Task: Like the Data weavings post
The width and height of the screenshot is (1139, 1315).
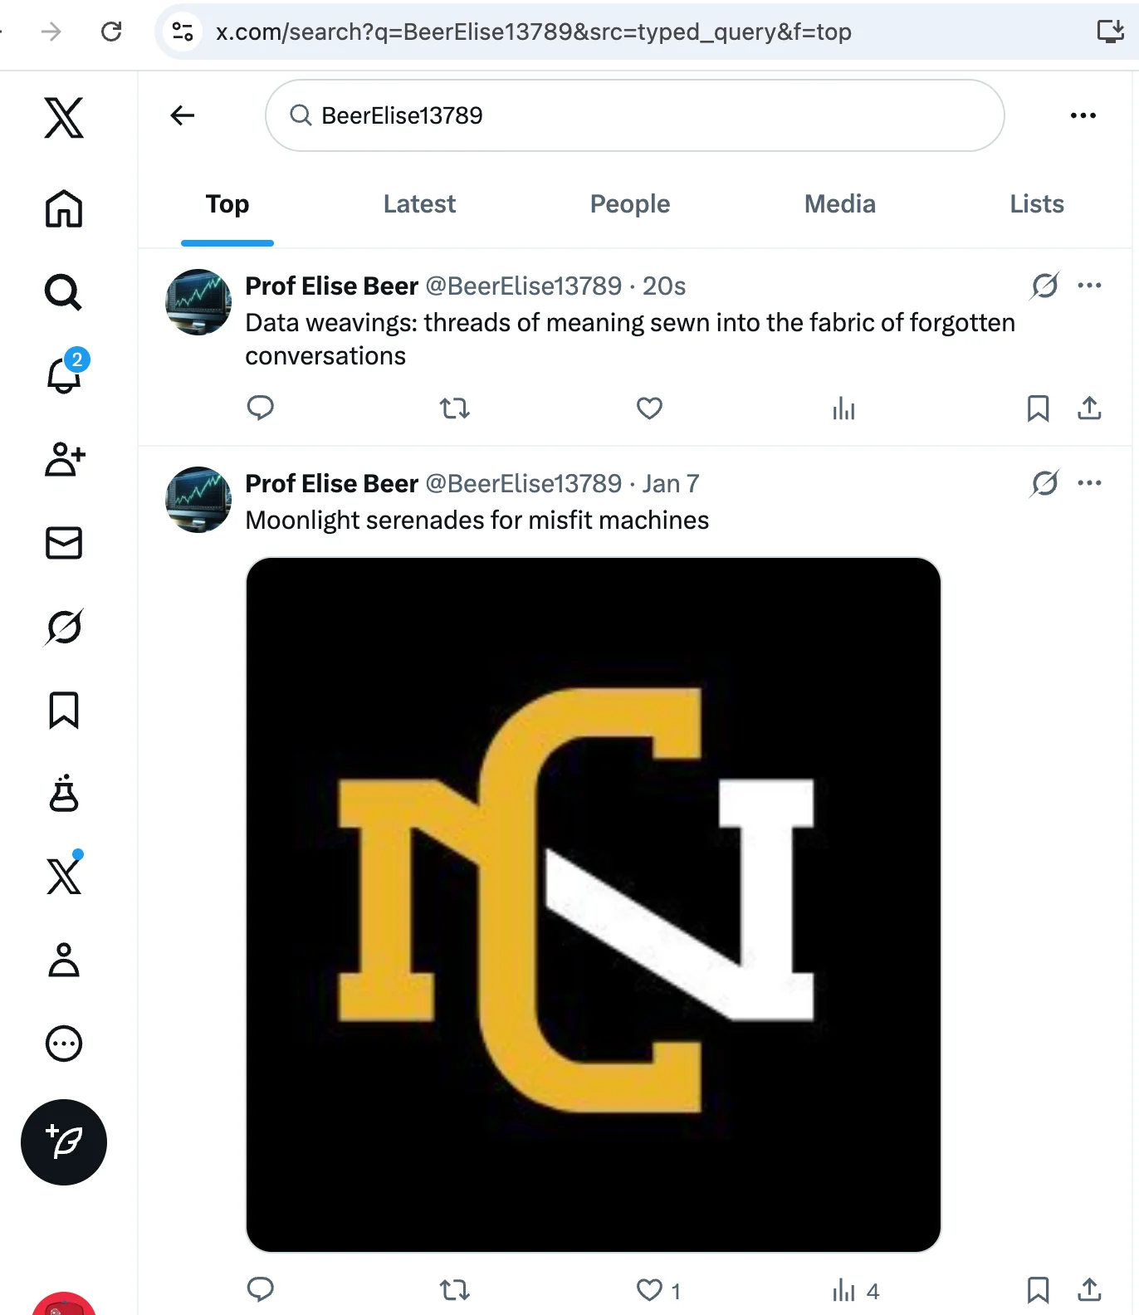Action: pyautogui.click(x=649, y=408)
